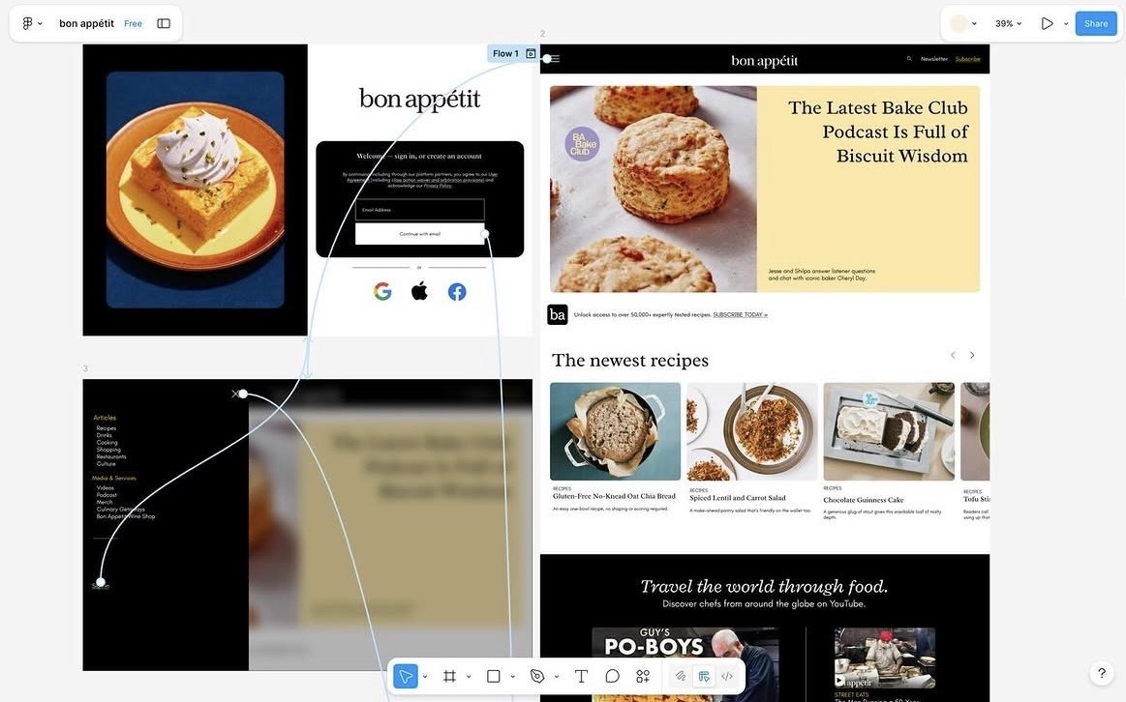The image size is (1126, 702).
Task: Toggle the sidebar panel visibility
Action: click(164, 23)
